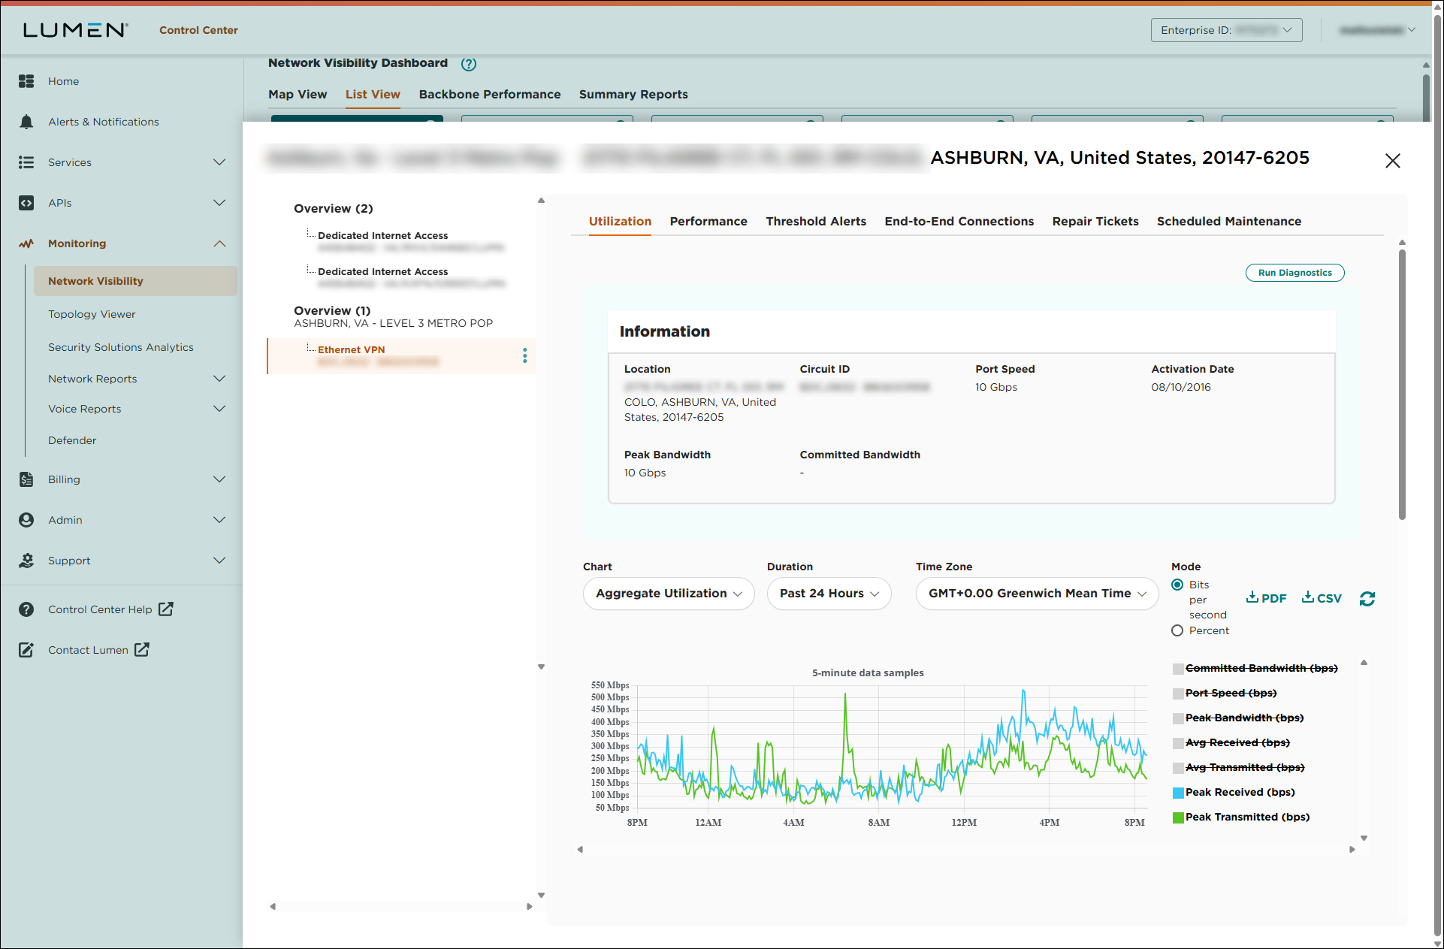Expand the Network Reports section

(x=92, y=378)
